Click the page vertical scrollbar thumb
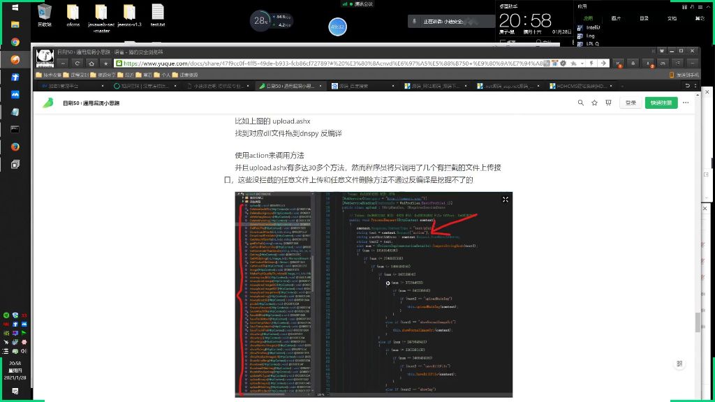715x402 pixels. point(698,322)
